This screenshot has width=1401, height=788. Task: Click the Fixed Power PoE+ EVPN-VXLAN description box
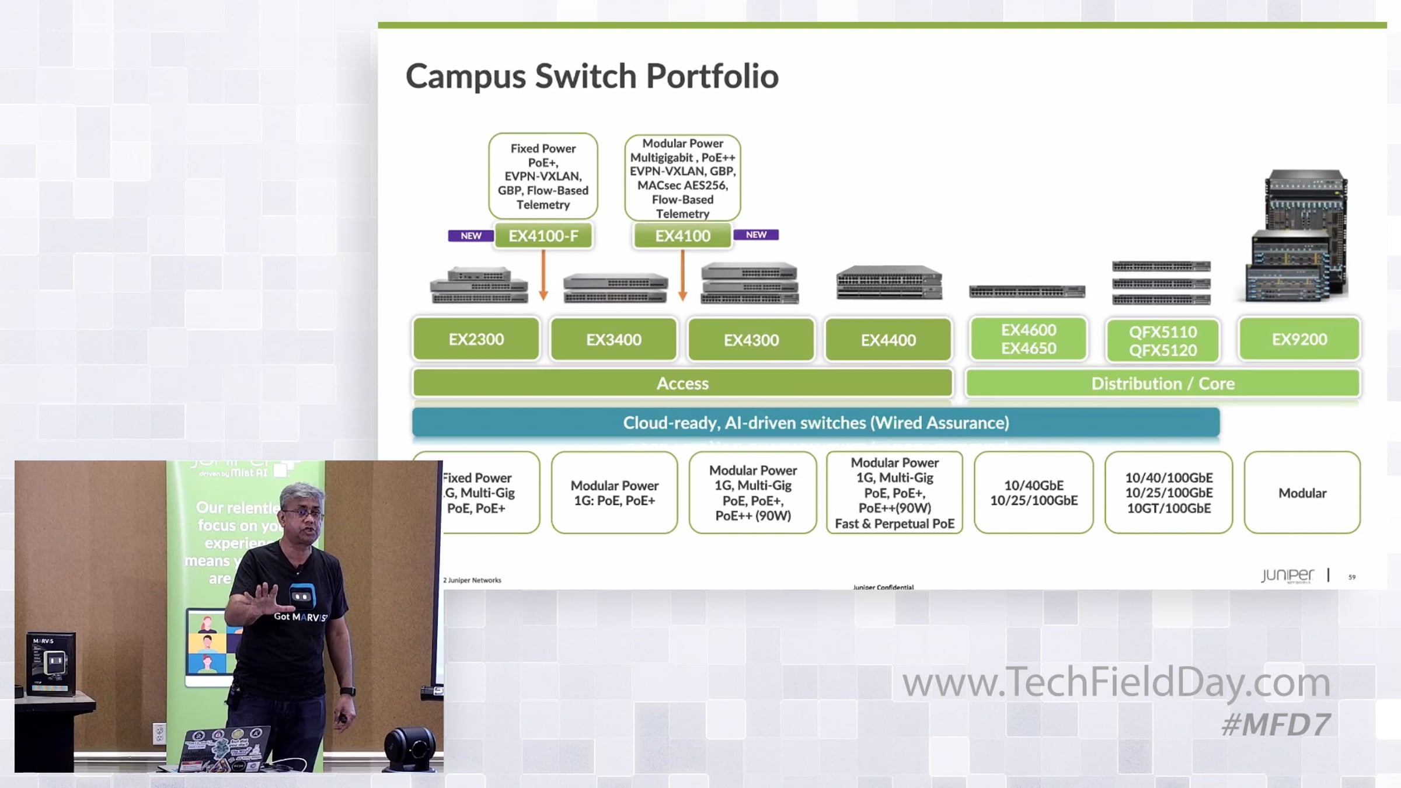pos(543,176)
